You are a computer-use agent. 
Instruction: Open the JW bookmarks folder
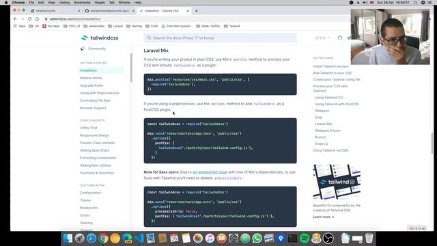[x=34, y=26]
